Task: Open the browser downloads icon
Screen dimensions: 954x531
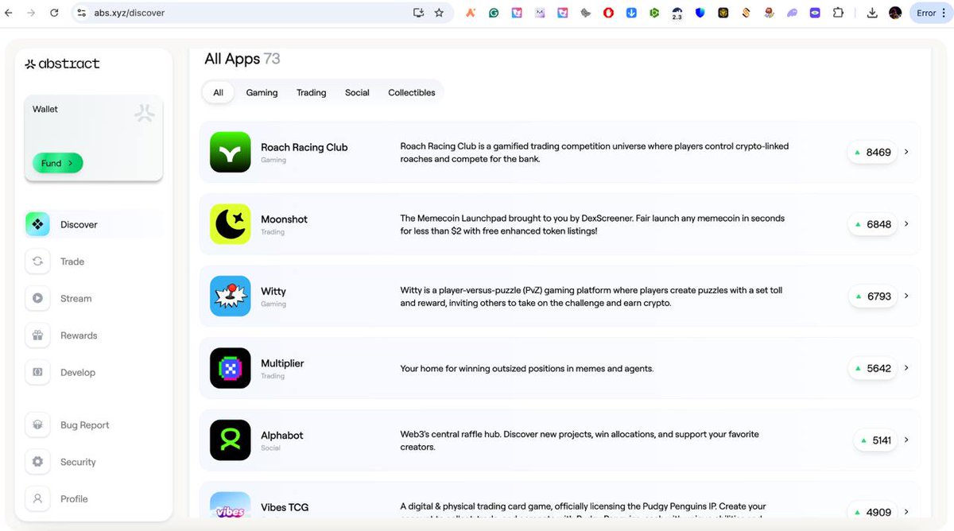Action: (872, 13)
